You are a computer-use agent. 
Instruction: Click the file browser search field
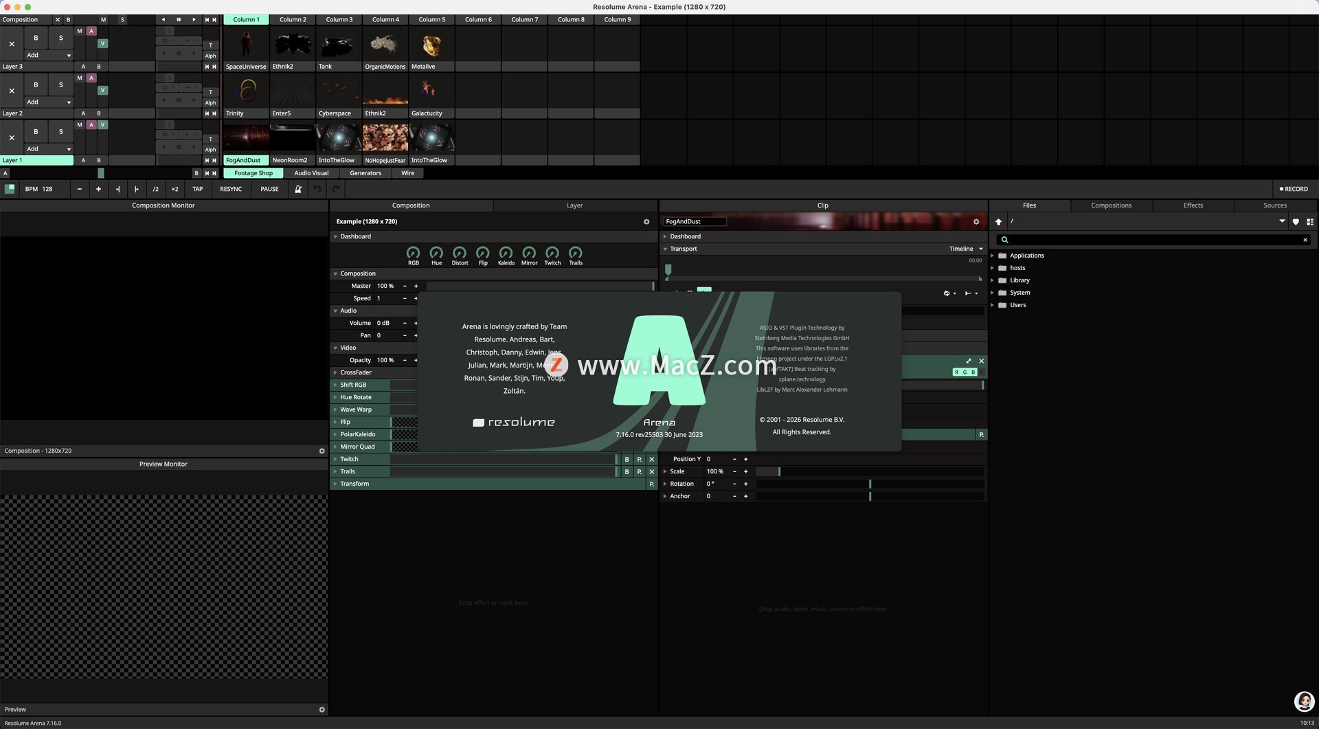click(1153, 240)
